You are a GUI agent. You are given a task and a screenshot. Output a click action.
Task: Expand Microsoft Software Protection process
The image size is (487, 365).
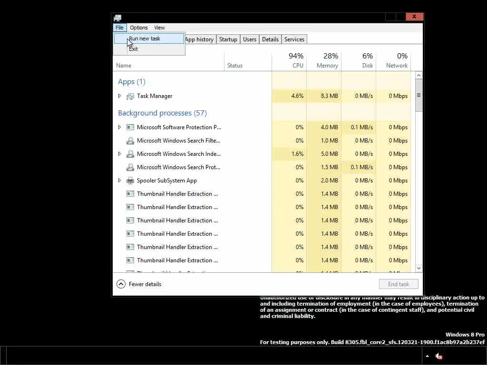click(119, 127)
